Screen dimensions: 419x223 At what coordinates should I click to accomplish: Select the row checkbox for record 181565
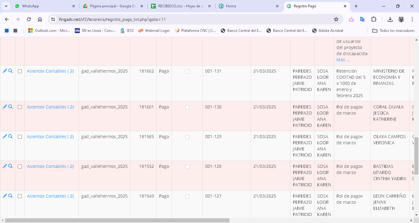(x=20, y=137)
